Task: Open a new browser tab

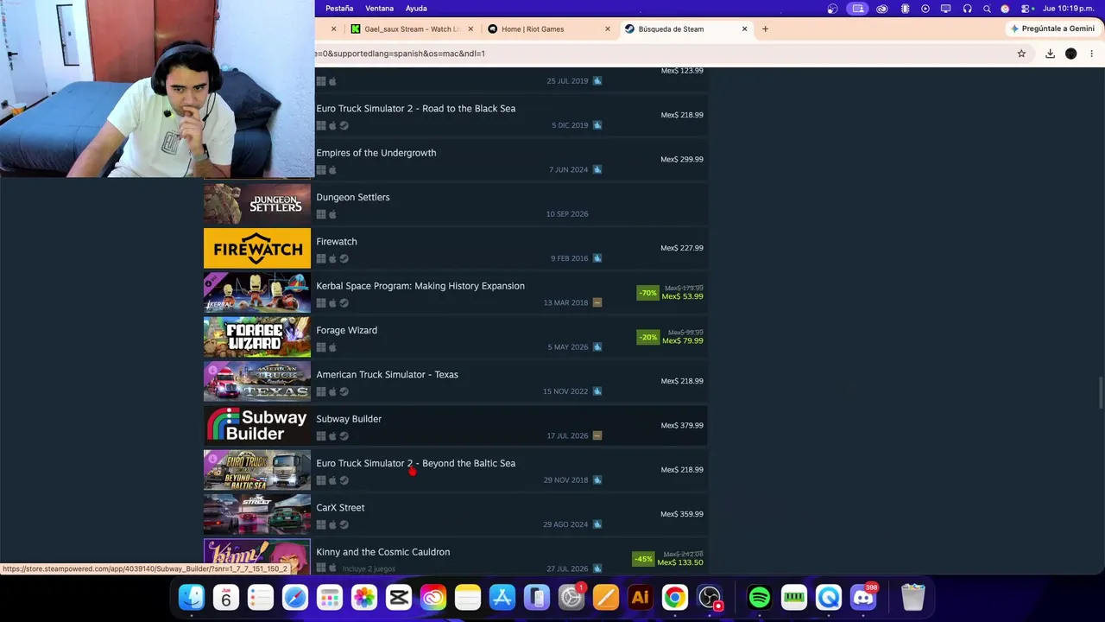Action: [x=765, y=29]
